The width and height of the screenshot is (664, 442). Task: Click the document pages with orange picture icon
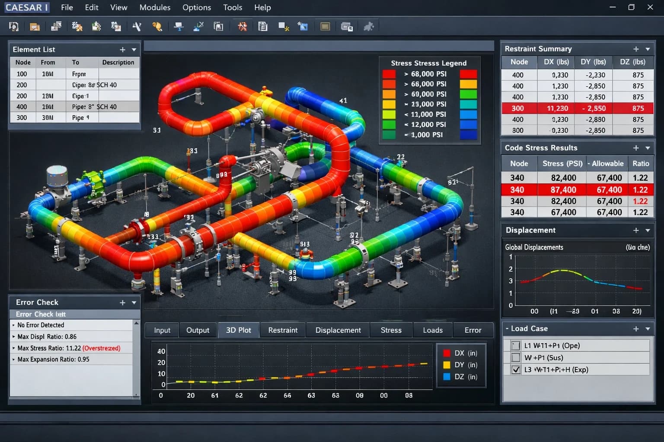pyautogui.click(x=116, y=27)
